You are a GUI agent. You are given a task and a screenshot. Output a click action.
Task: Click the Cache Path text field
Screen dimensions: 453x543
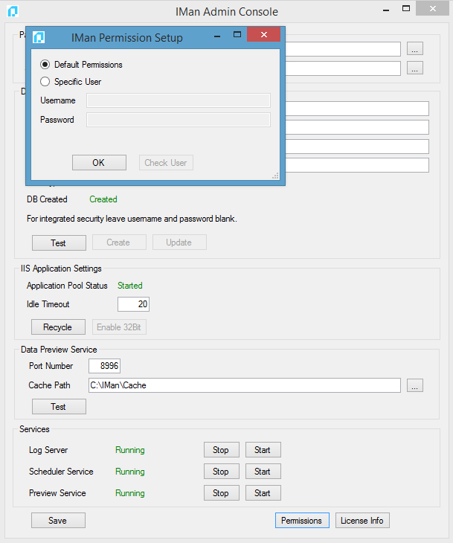click(x=244, y=385)
